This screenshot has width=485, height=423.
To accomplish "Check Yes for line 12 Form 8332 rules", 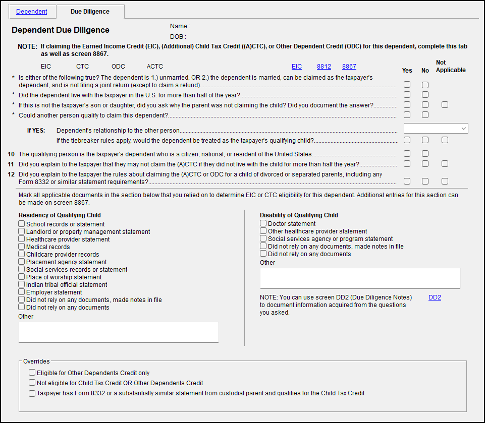I will pyautogui.click(x=407, y=182).
